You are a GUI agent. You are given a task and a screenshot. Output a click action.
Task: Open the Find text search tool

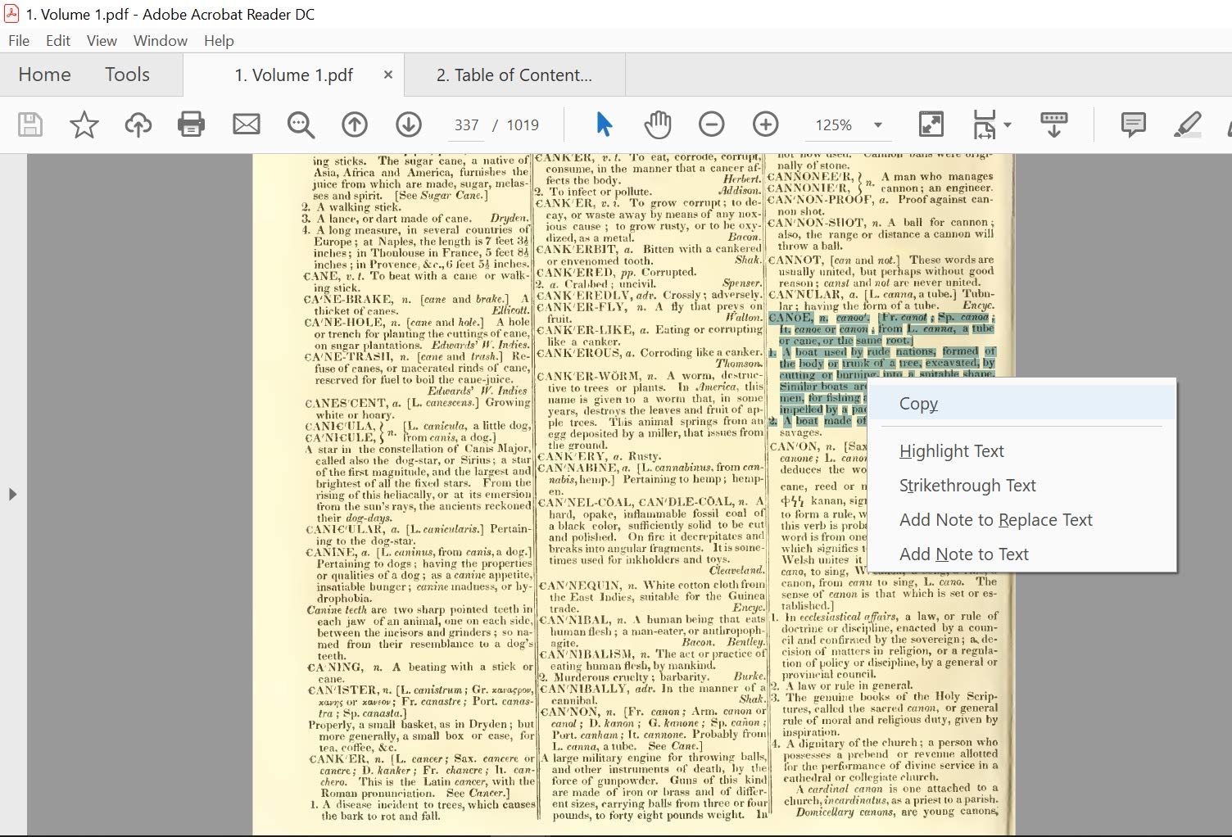[x=301, y=124]
